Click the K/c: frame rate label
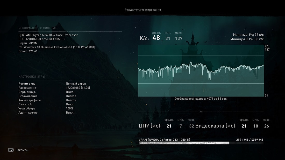Image resolution: width=285 pixels, height=160 pixels. pyautogui.click(x=144, y=38)
